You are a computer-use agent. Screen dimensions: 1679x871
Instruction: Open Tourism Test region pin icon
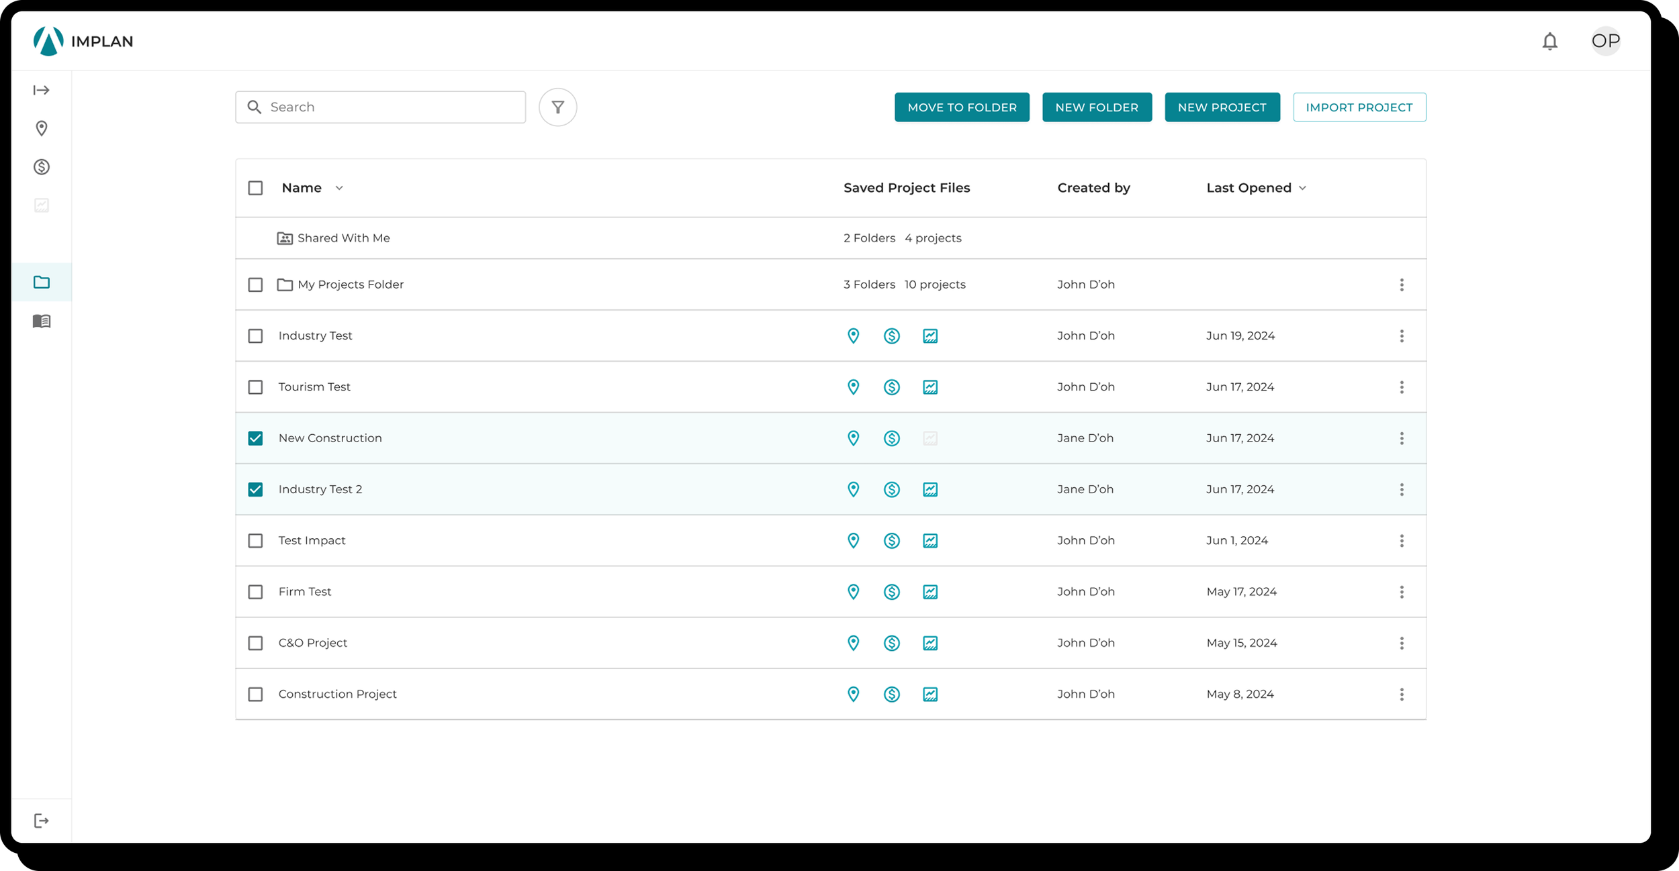pos(853,387)
